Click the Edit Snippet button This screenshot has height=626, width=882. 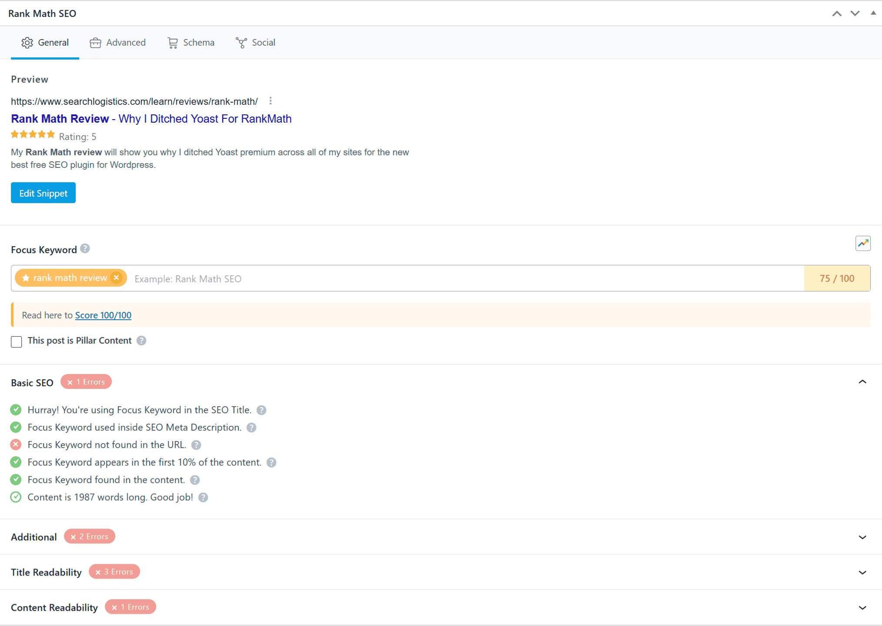(43, 193)
